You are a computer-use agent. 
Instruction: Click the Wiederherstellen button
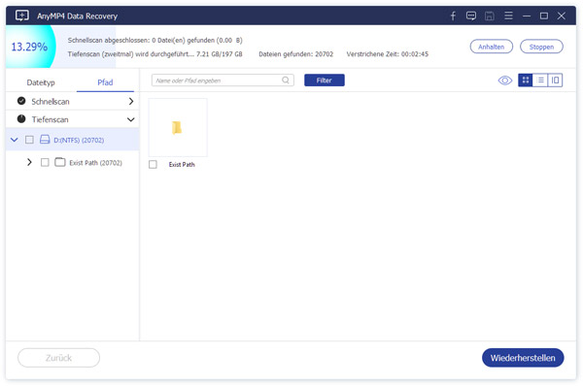523,358
